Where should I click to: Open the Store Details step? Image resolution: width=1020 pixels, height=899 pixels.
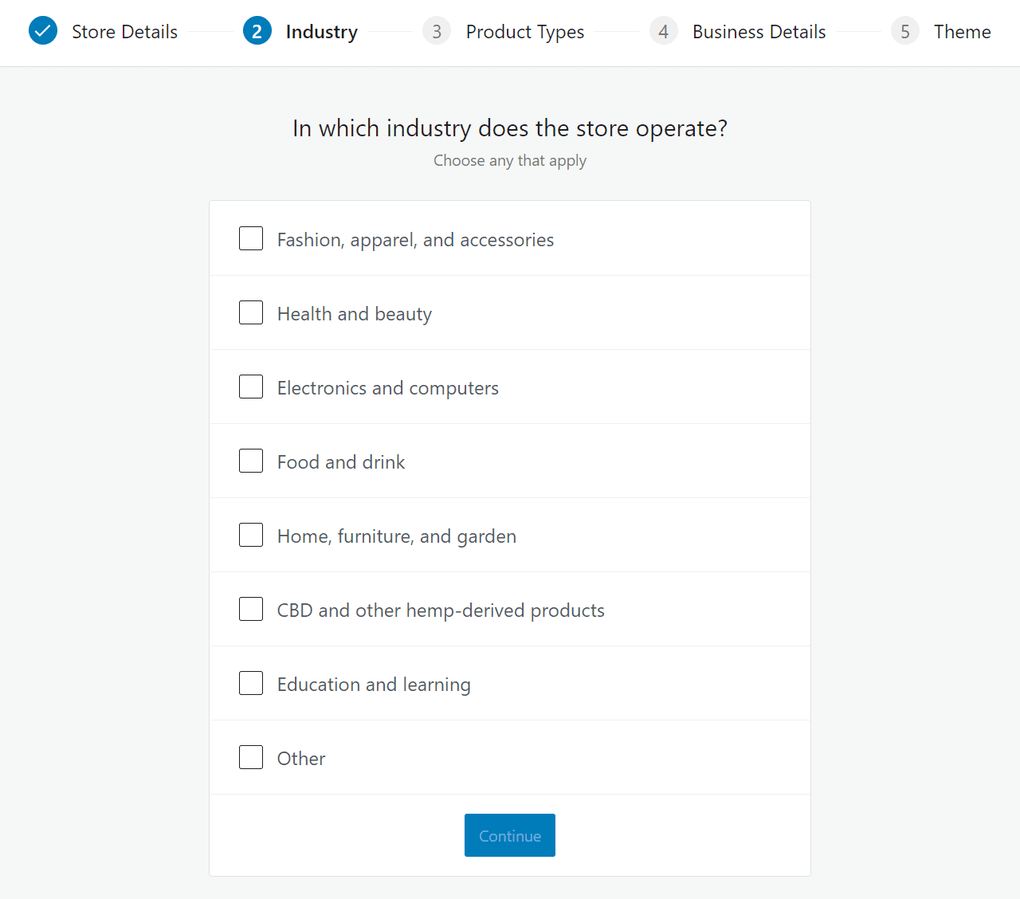pyautogui.click(x=124, y=31)
